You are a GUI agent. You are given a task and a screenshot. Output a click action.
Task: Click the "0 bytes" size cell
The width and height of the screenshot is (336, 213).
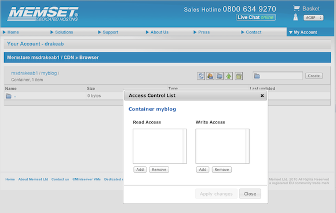click(94, 96)
